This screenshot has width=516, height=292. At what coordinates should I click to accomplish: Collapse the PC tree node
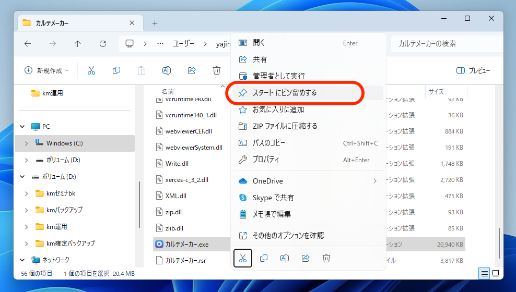coord(22,126)
